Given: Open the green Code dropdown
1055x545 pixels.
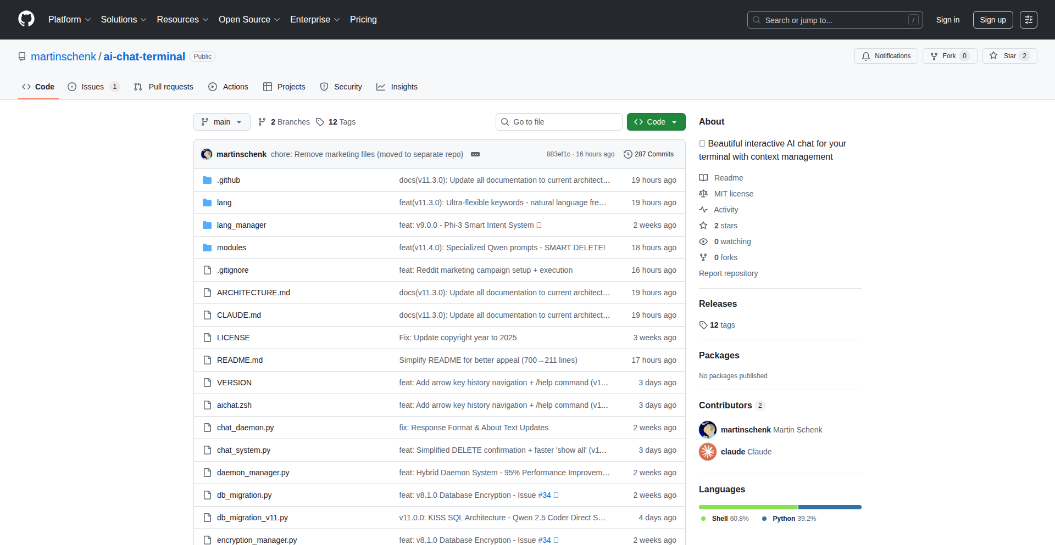Looking at the screenshot, I should click(656, 122).
